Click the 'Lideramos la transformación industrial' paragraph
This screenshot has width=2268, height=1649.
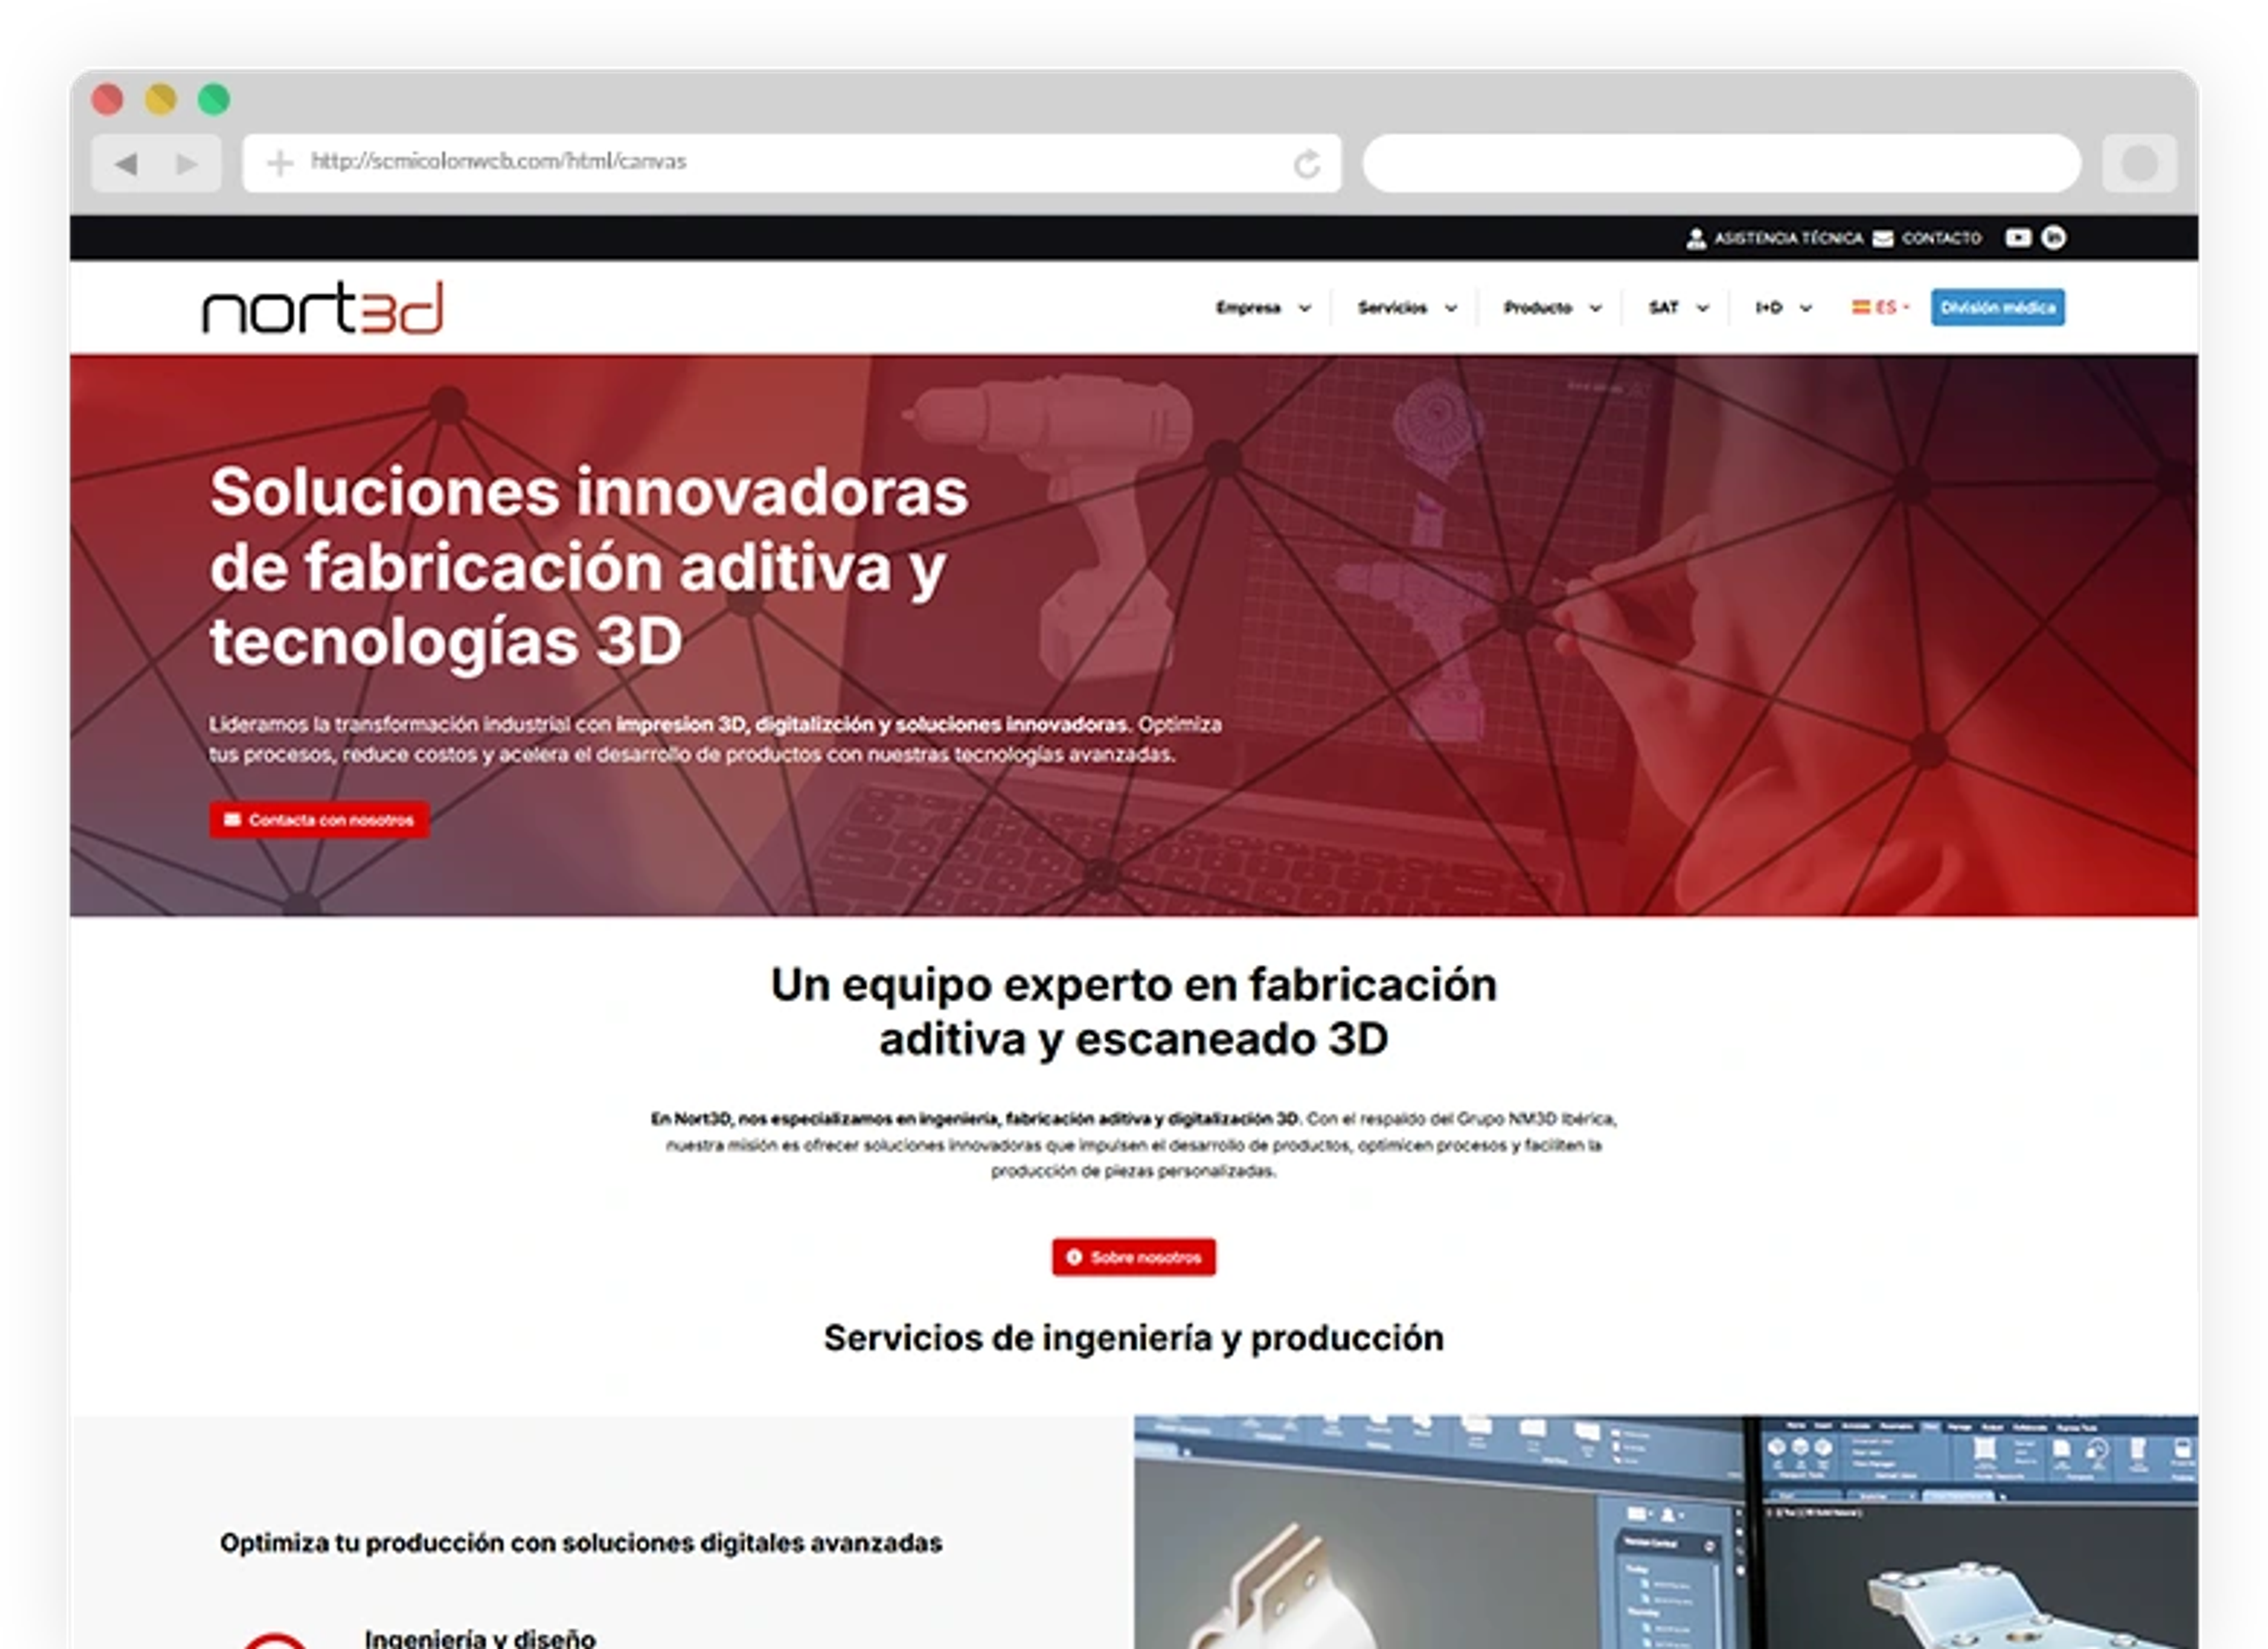[715, 739]
